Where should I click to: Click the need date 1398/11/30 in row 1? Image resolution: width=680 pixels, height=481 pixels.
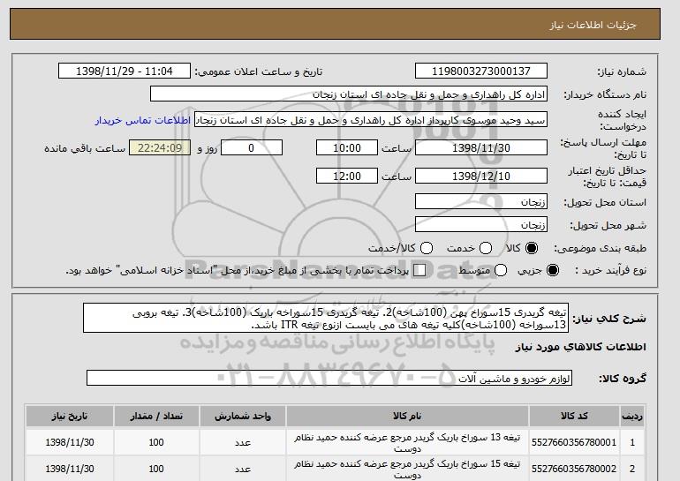coord(70,442)
